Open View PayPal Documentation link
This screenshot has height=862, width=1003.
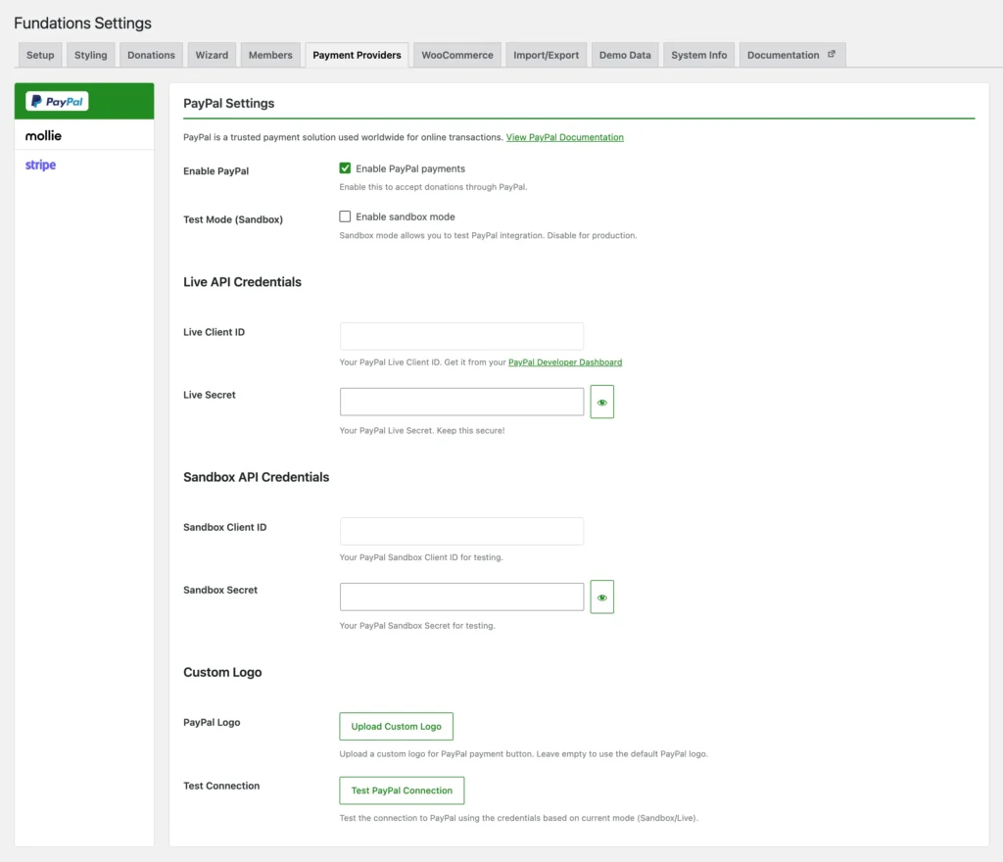point(565,137)
